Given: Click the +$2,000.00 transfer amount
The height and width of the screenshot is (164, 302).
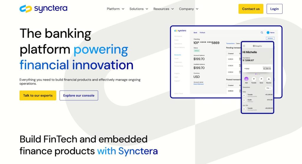Looking at the screenshot, I should pos(269,108).
